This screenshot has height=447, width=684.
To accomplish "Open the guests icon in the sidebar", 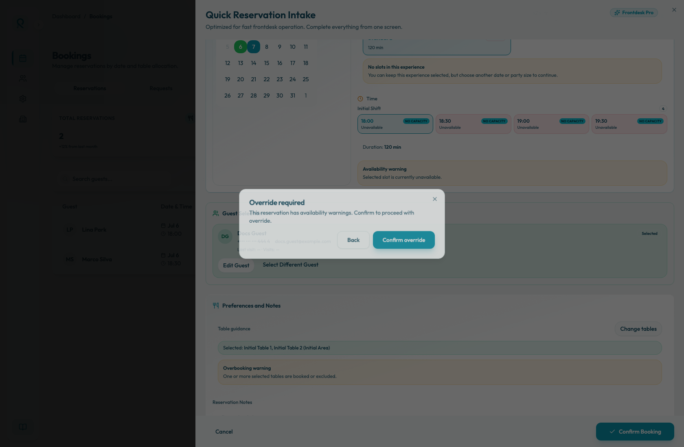I will (x=23, y=78).
